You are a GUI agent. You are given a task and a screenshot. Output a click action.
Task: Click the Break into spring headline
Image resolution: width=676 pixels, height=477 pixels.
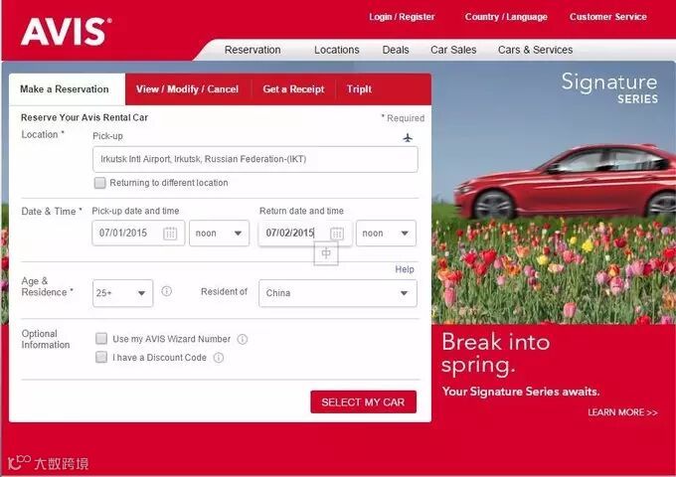tap(496, 354)
